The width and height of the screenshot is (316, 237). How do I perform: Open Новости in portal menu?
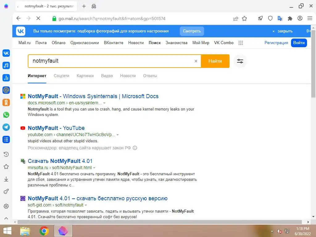pos(136,43)
